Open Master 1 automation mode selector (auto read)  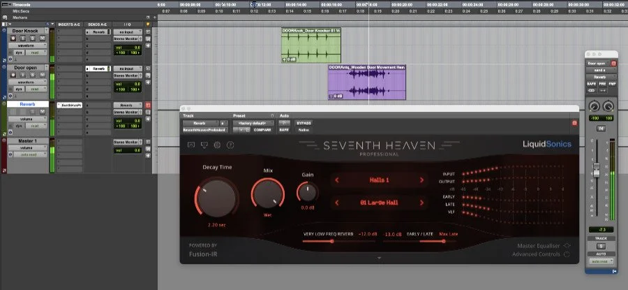[29, 154]
